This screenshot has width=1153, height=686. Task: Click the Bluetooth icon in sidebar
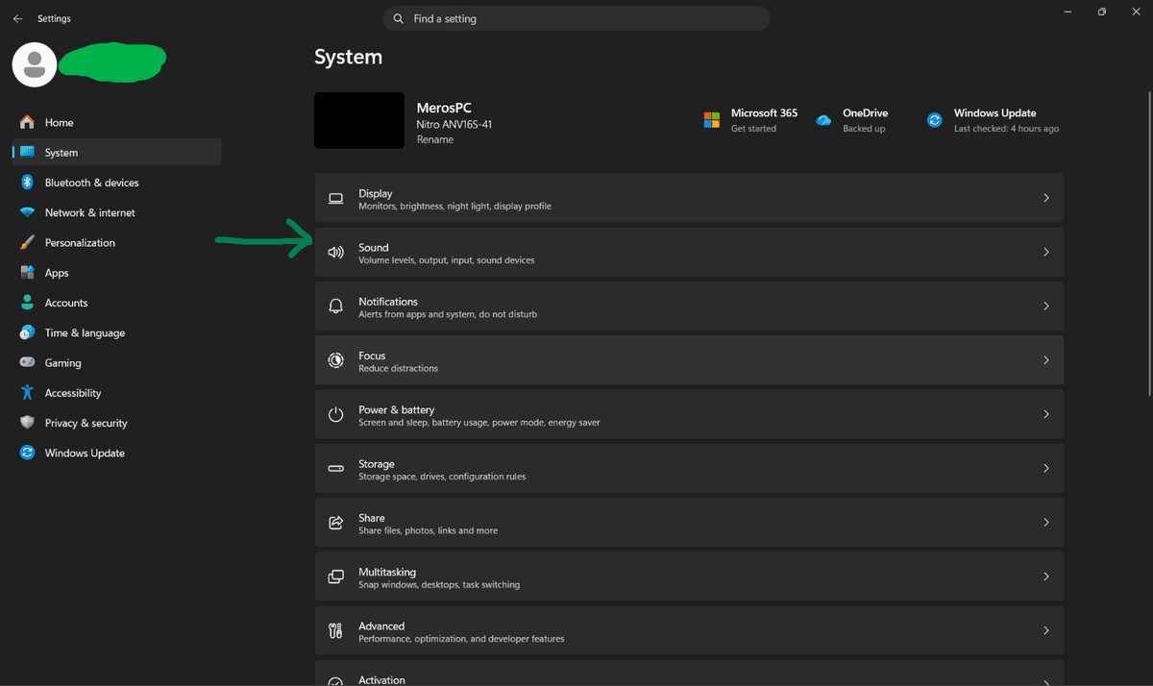27,183
